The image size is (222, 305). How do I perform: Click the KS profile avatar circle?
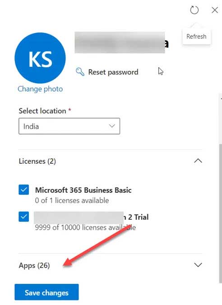pyautogui.click(x=40, y=58)
